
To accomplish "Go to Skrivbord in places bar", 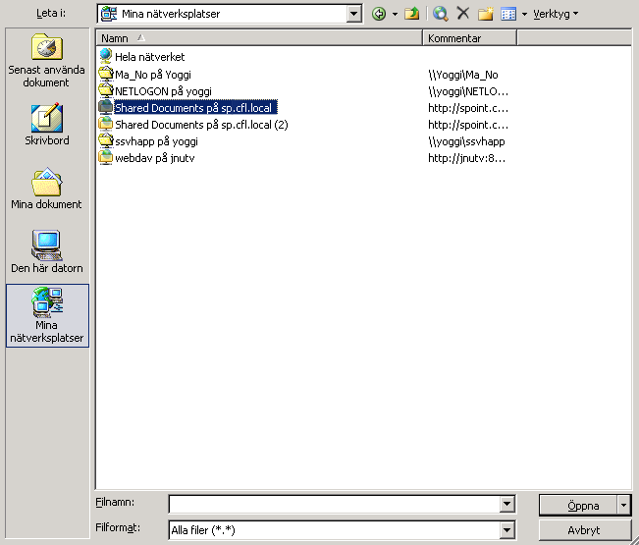I will pyautogui.click(x=46, y=126).
